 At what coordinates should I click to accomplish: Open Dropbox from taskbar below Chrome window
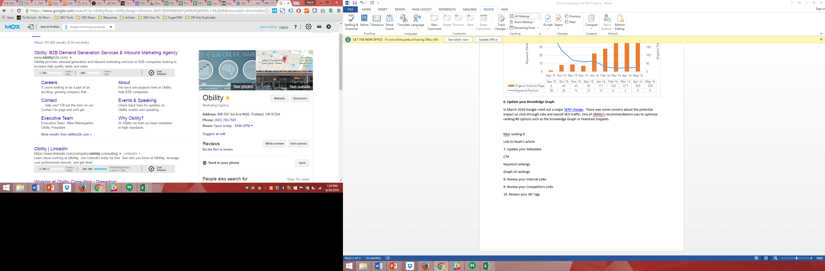click(x=67, y=187)
